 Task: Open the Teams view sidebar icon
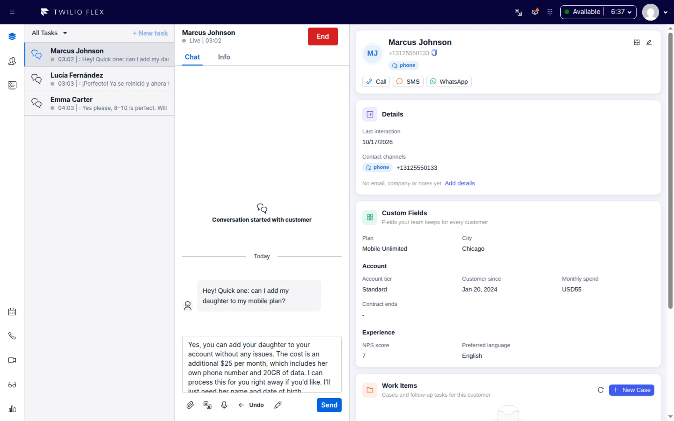click(x=12, y=61)
